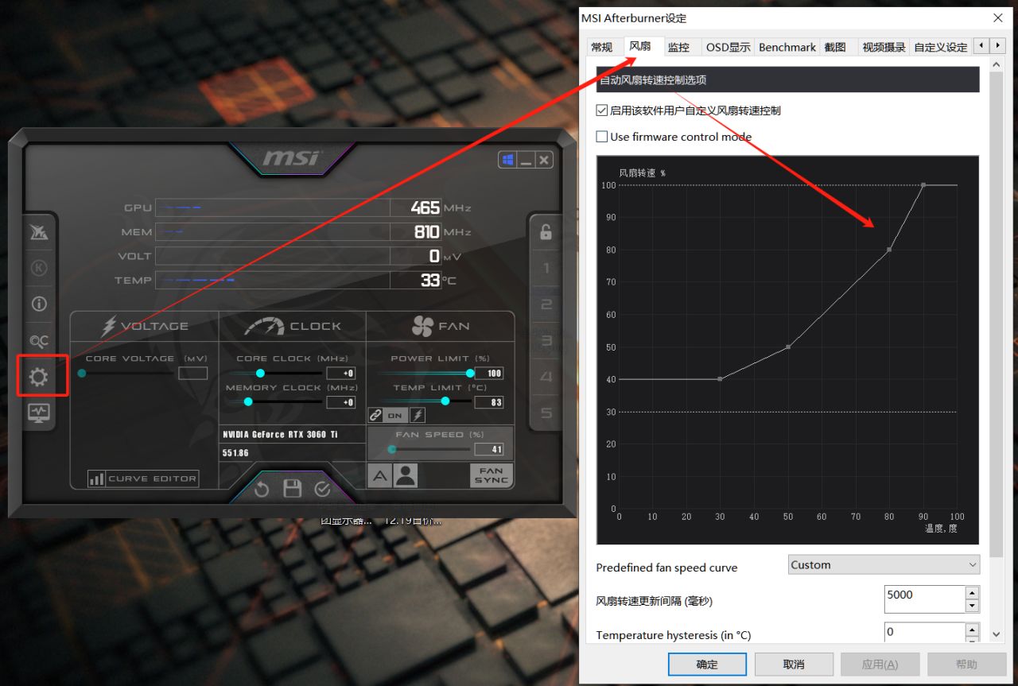Open the Predefined fan speed curve dropdown
Image resolution: width=1018 pixels, height=686 pixels.
[884, 565]
